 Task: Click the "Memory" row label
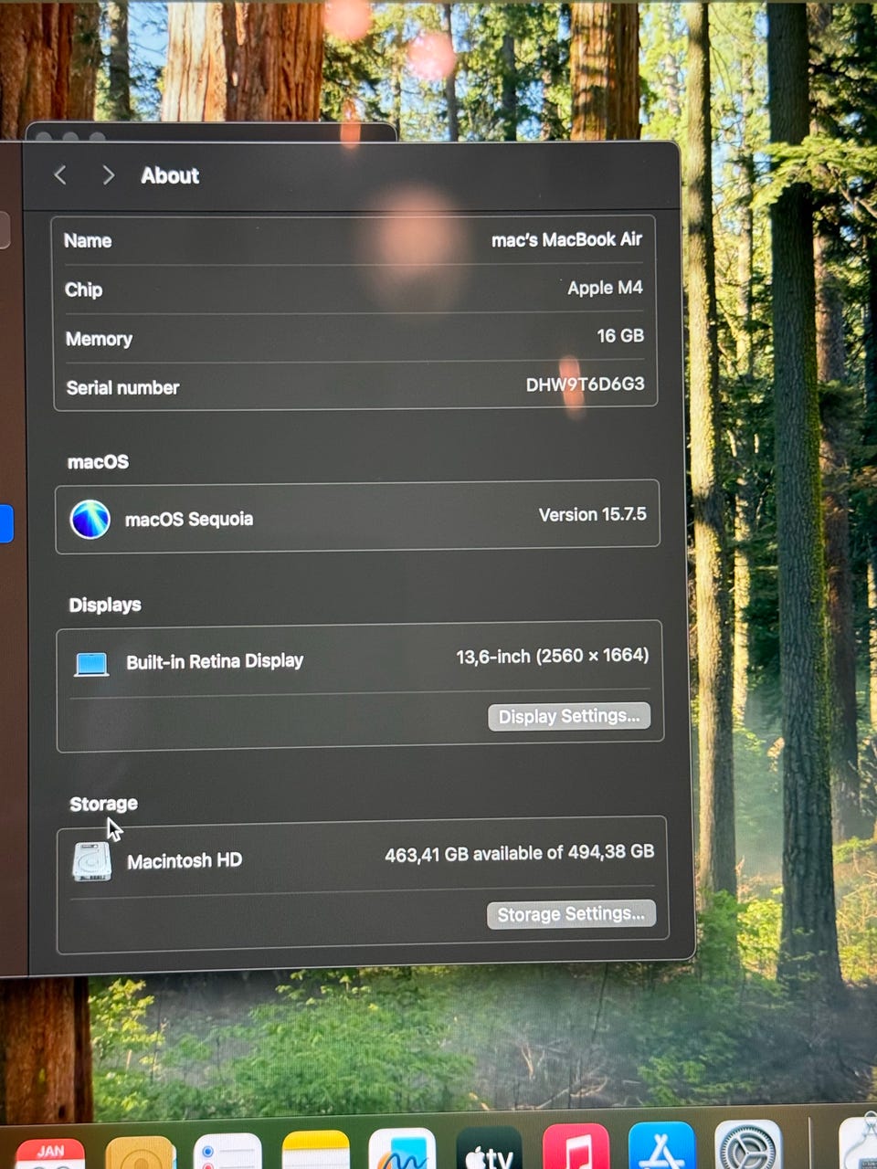click(x=99, y=339)
